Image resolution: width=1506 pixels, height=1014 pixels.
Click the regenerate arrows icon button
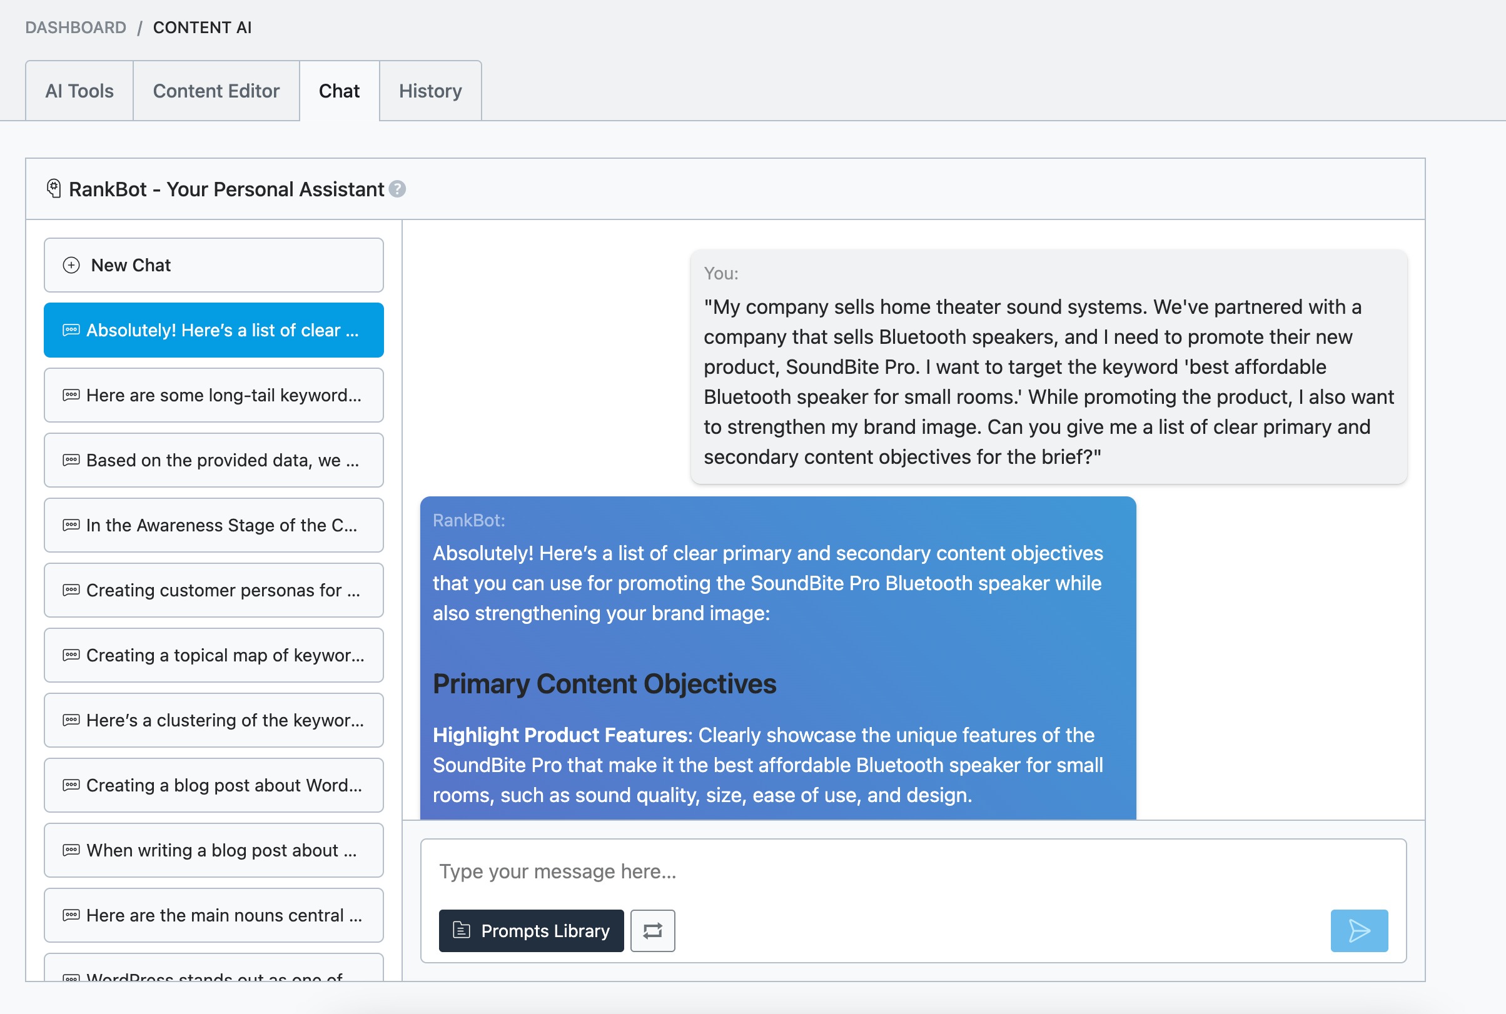click(x=653, y=931)
